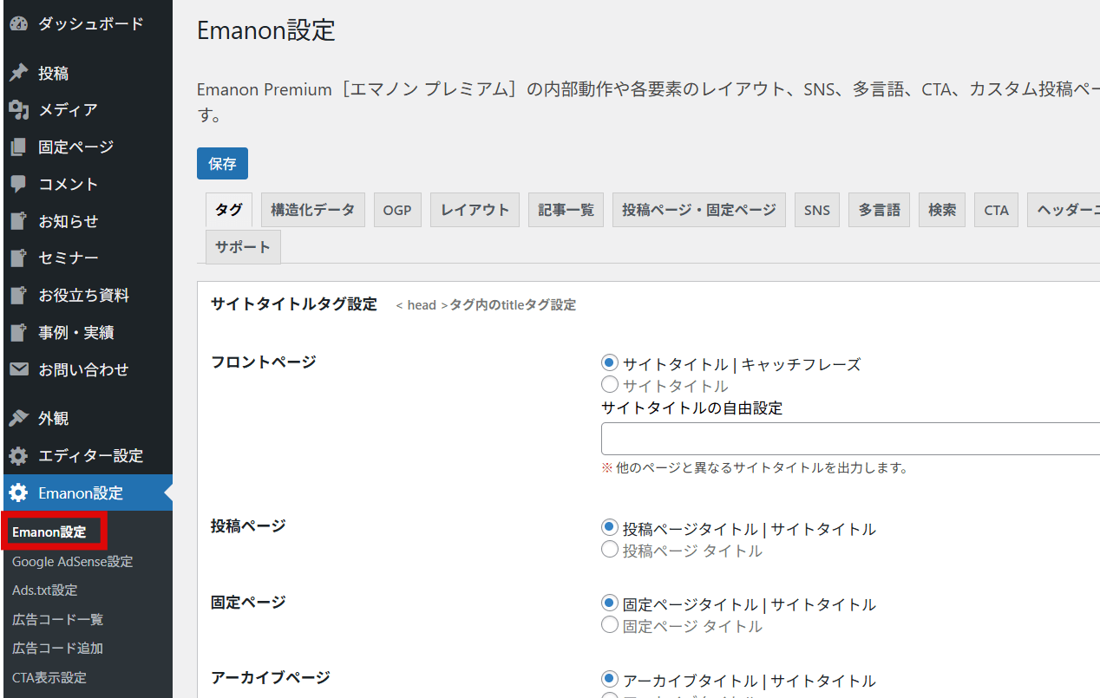This screenshot has width=1100, height=698.
Task: Click the サイトタイトルの自由設定 text field
Action: tap(850, 439)
